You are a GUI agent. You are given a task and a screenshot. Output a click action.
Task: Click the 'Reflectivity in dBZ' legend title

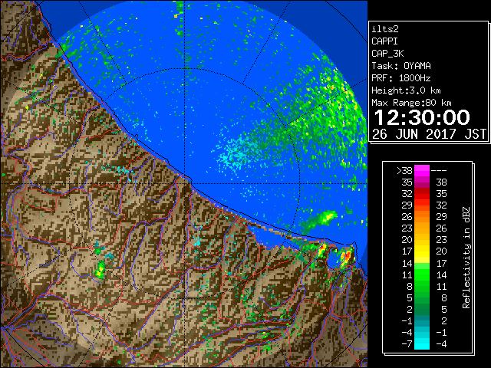click(466, 258)
